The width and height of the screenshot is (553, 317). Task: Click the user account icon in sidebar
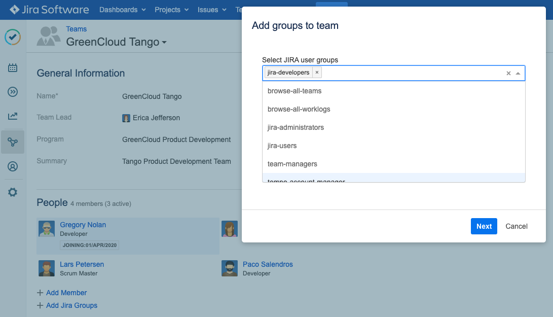coord(13,166)
